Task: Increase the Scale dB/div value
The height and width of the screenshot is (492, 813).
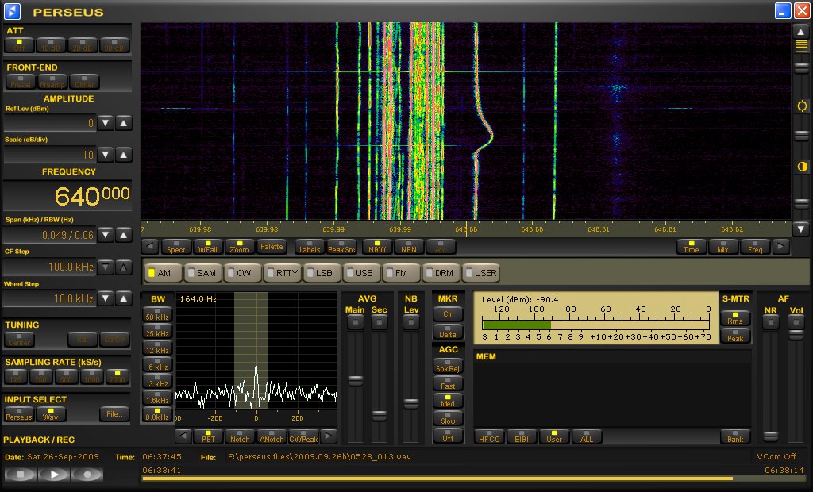Action: click(123, 155)
